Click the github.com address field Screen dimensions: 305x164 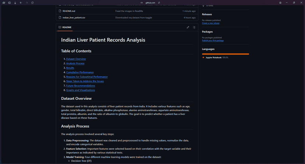point(150,3)
